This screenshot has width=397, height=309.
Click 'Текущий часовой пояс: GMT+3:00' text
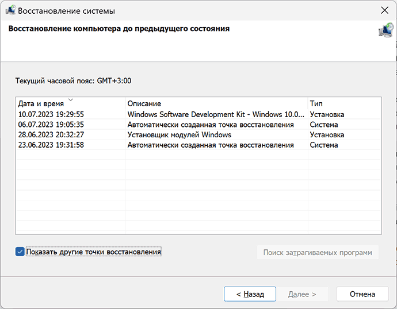pyautogui.click(x=73, y=81)
